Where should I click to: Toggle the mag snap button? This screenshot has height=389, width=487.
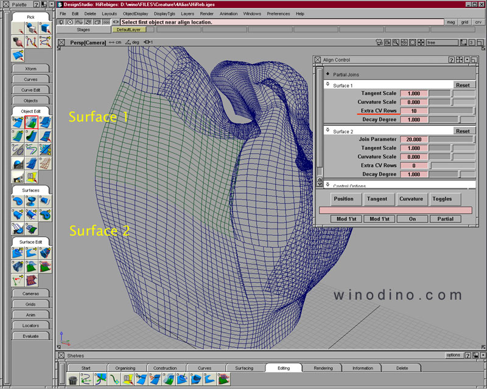450,22
